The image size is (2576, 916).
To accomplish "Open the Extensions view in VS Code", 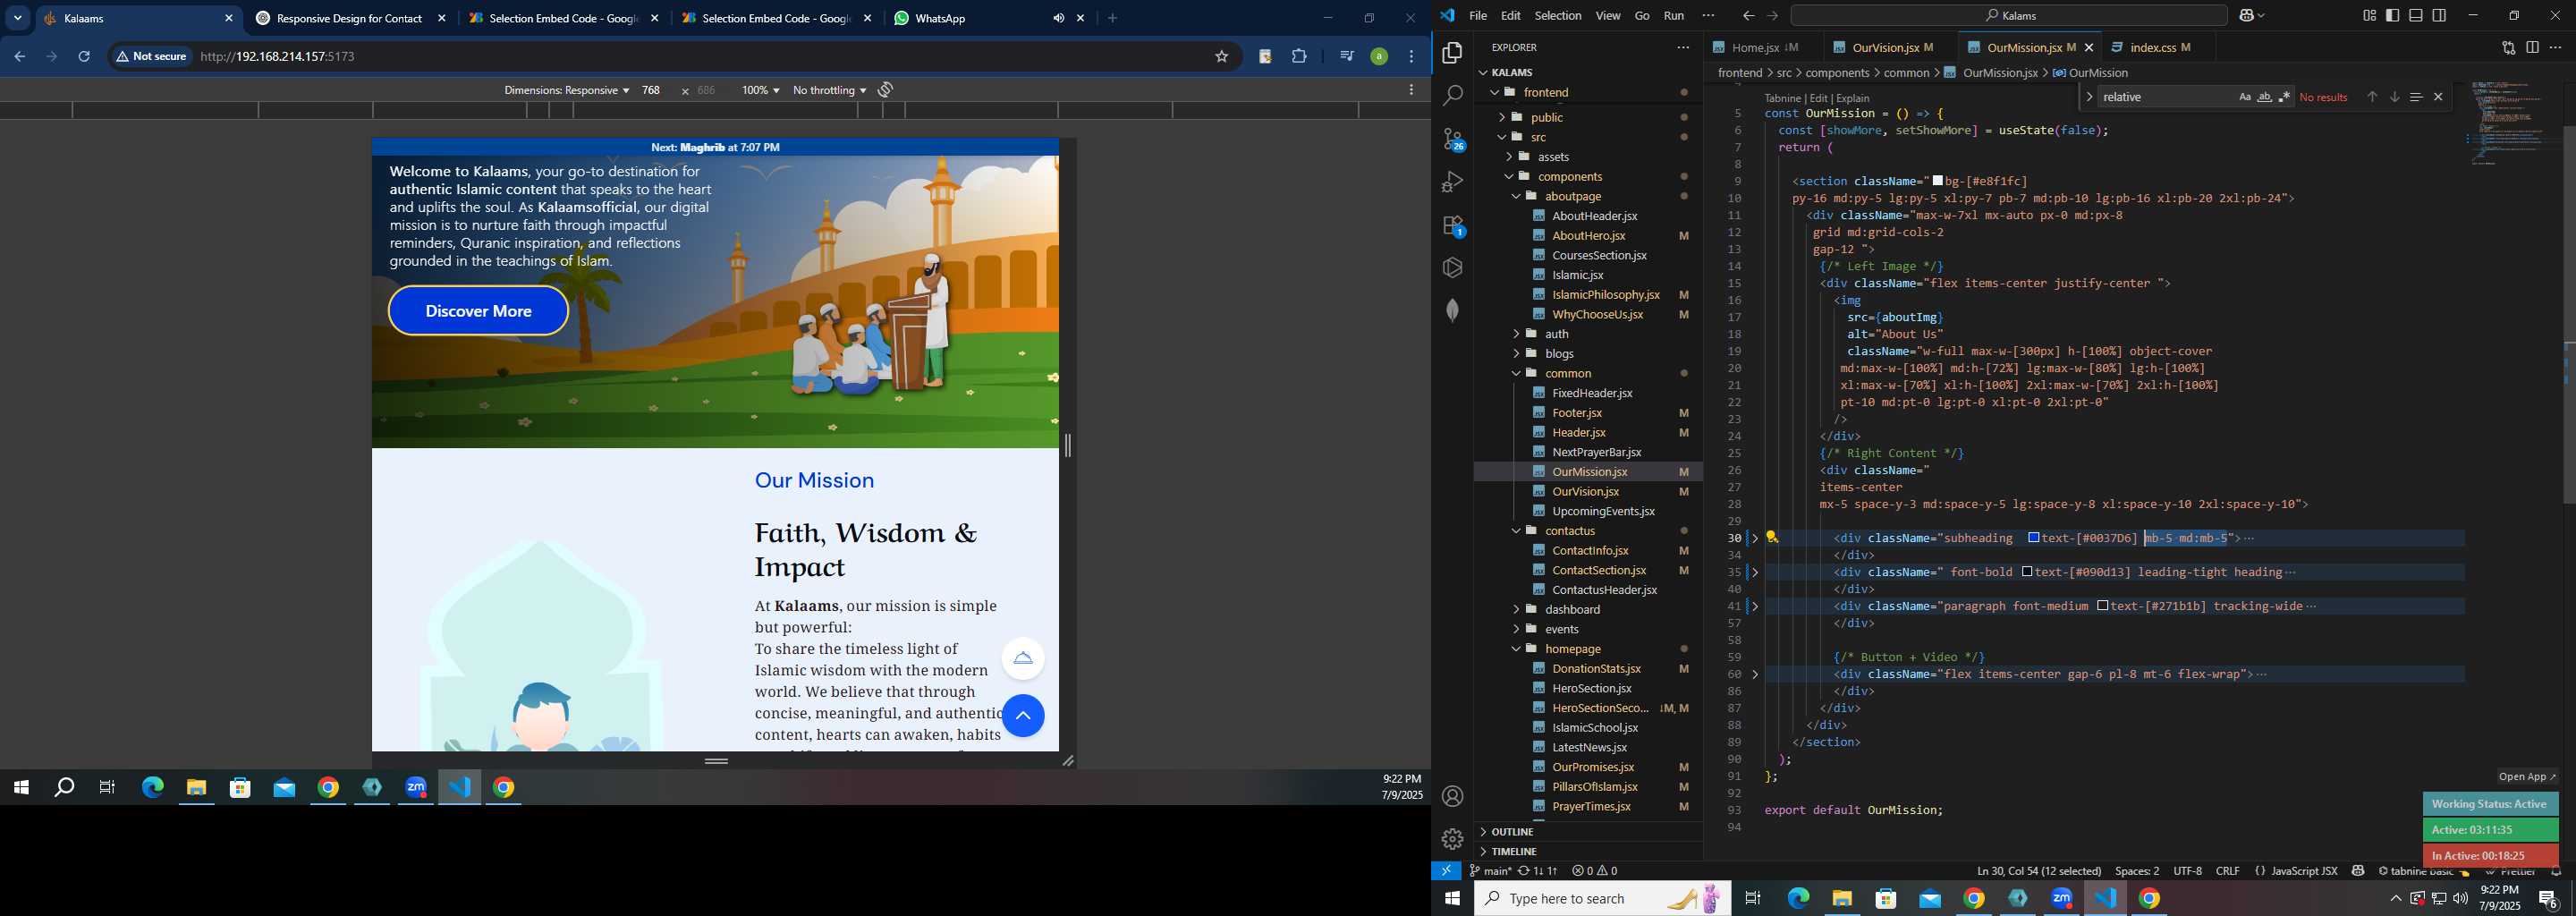I will [1452, 226].
